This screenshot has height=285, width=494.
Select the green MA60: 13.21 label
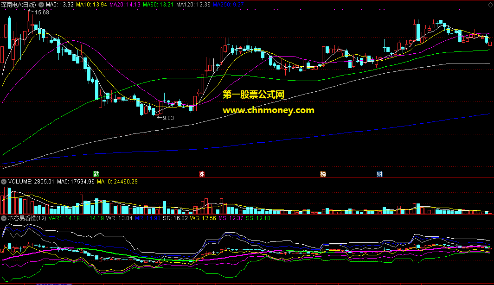point(158,5)
